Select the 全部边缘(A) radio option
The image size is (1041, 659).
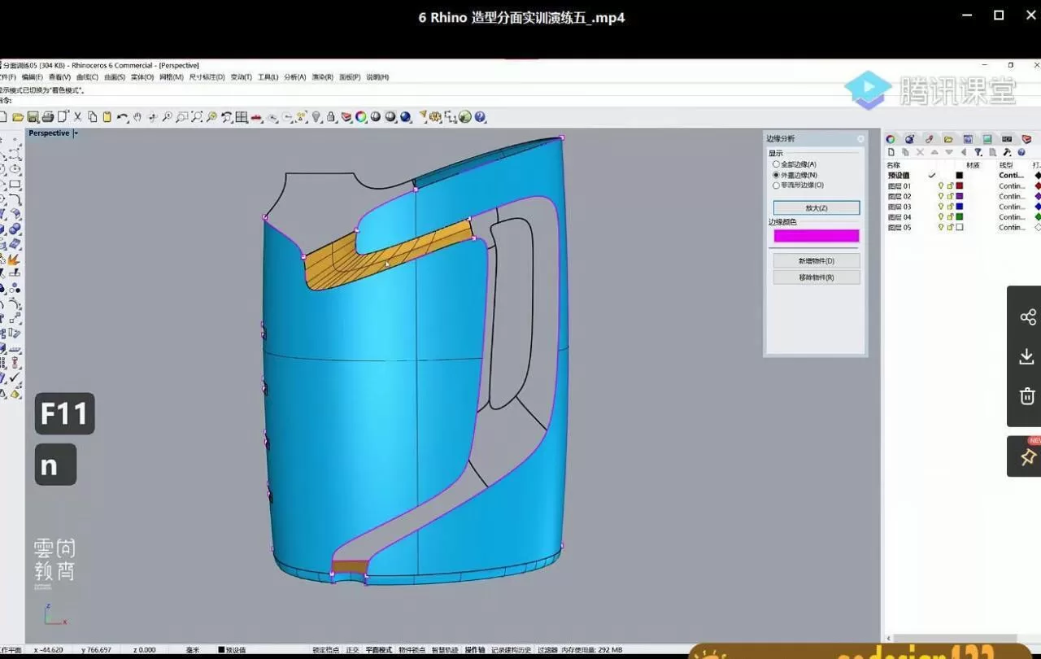(776, 164)
